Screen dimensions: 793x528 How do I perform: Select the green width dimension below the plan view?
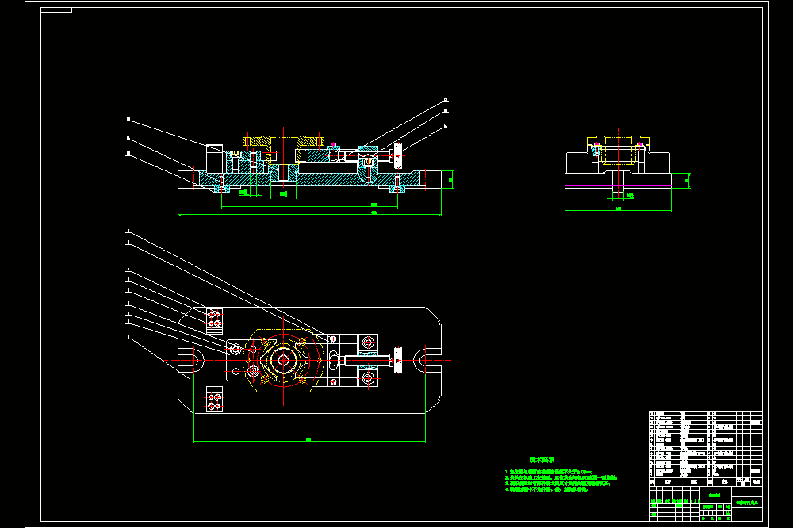pos(309,441)
